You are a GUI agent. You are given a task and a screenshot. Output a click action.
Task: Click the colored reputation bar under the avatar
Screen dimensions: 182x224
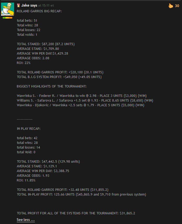pos(7,18)
